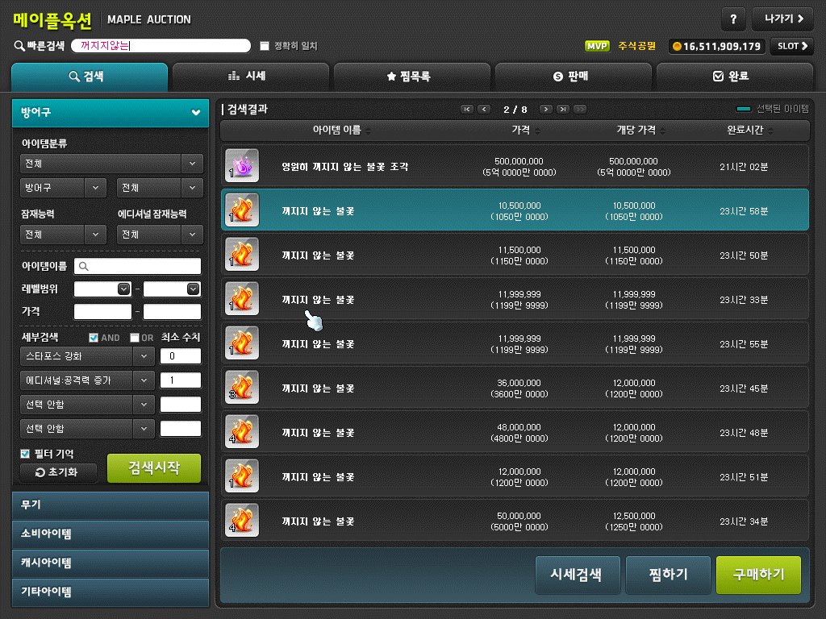
Task: Click the flame icon priced 50,000,000
Action: click(x=242, y=520)
